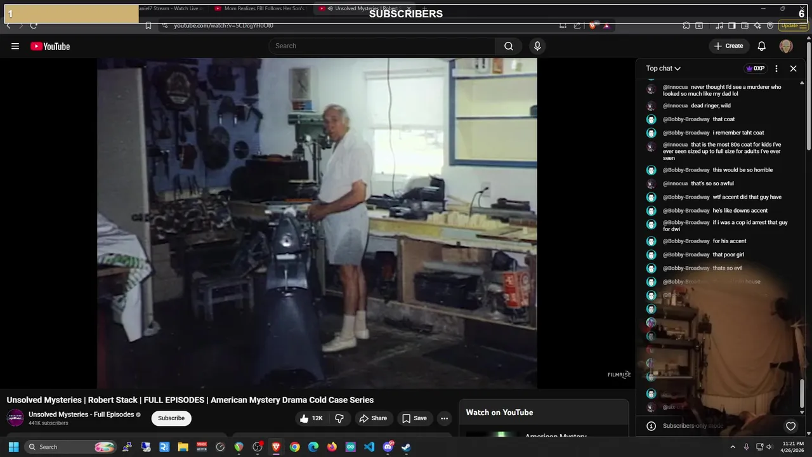Click the heart reaction icon in chat

pyautogui.click(x=790, y=426)
